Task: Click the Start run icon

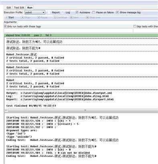Action: 6,18
